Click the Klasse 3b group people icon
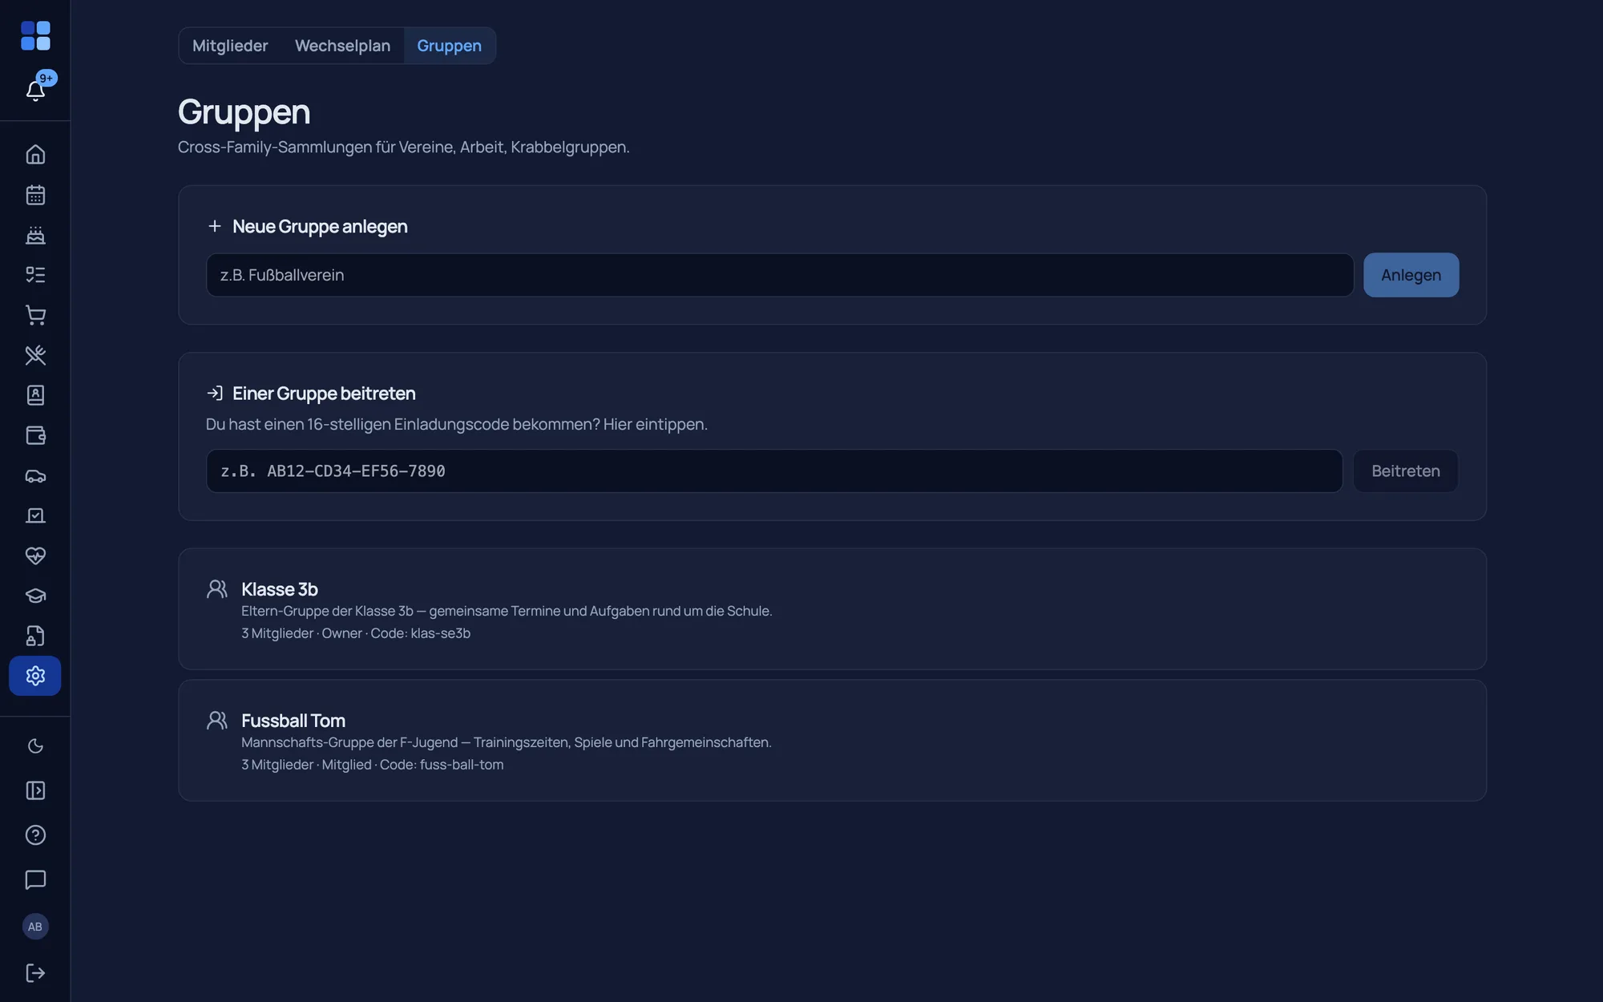The height and width of the screenshot is (1002, 1603). click(217, 589)
